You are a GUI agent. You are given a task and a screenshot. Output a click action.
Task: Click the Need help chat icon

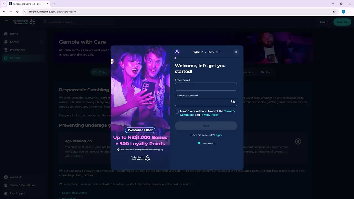pyautogui.click(x=199, y=143)
